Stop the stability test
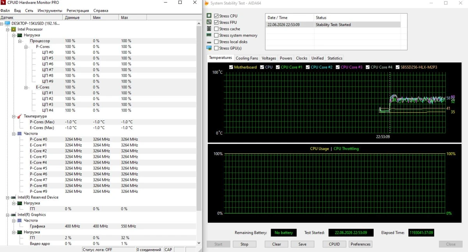 244,244
